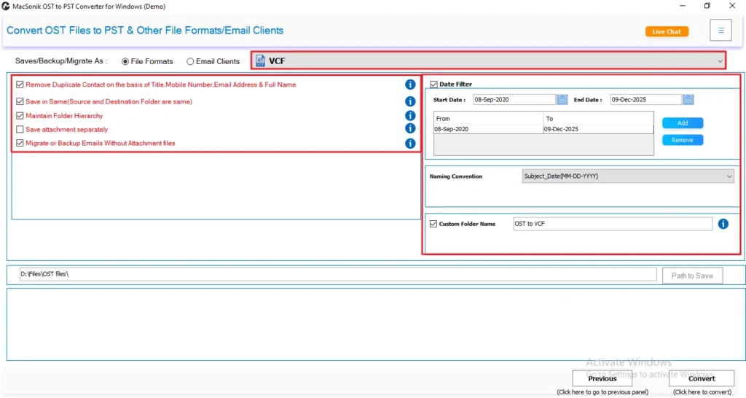746x398 pixels.
Task: Open the Start Date calendar picker
Action: 562,100
